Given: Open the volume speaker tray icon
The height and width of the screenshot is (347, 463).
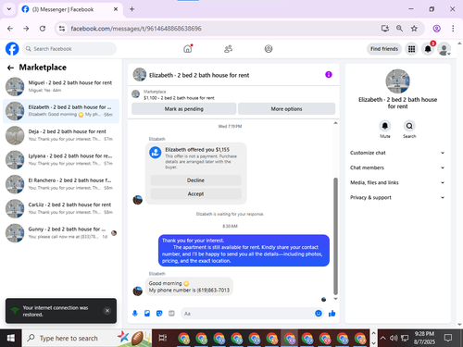Looking at the screenshot, I should (x=394, y=338).
